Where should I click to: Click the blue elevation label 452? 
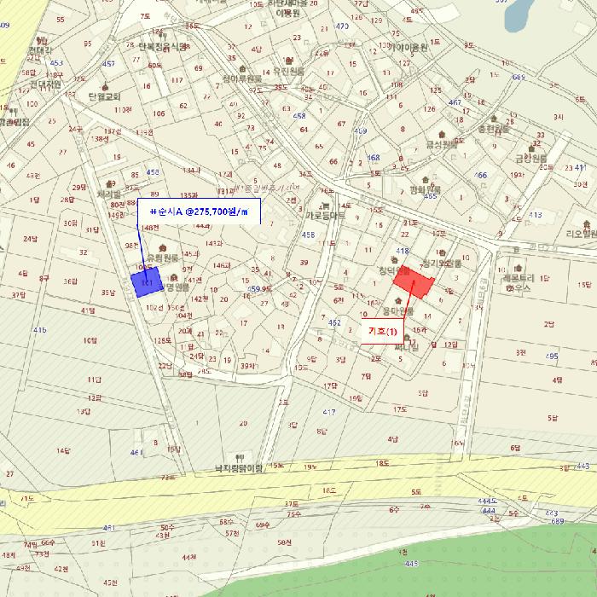click(x=334, y=322)
